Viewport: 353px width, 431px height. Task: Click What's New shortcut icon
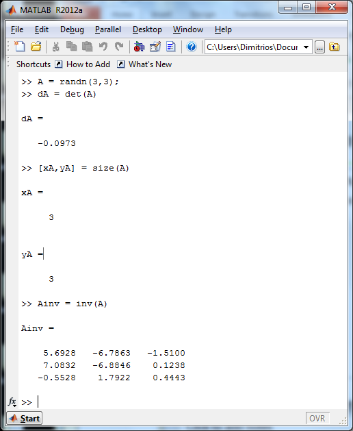click(121, 64)
